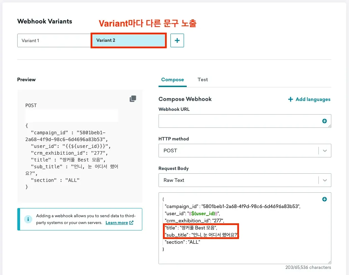This screenshot has height=275, width=349.
Task: Click the resize handle of the request body editor
Action: click(329, 262)
